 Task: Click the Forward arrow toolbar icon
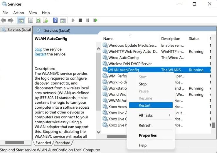[x=11, y=21]
